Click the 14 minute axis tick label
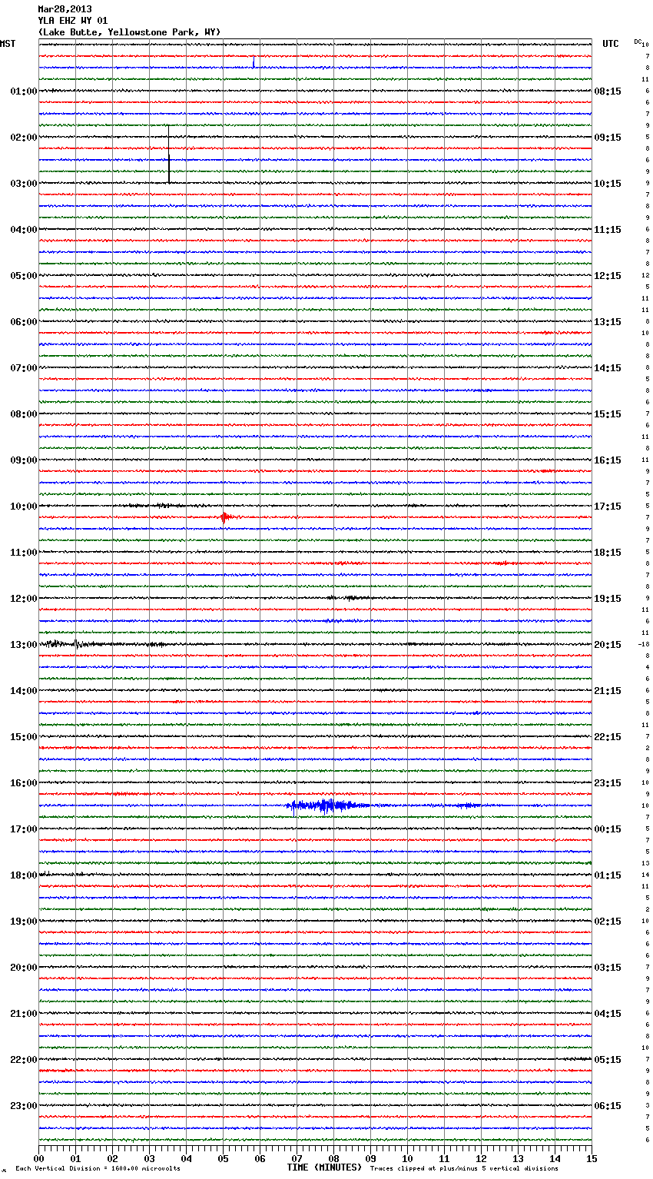This screenshot has height=1179, width=653. pyautogui.click(x=555, y=1158)
